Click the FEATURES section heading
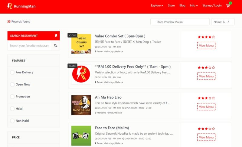Image resolution: width=242 pixels, height=147 pixels. 18,60
